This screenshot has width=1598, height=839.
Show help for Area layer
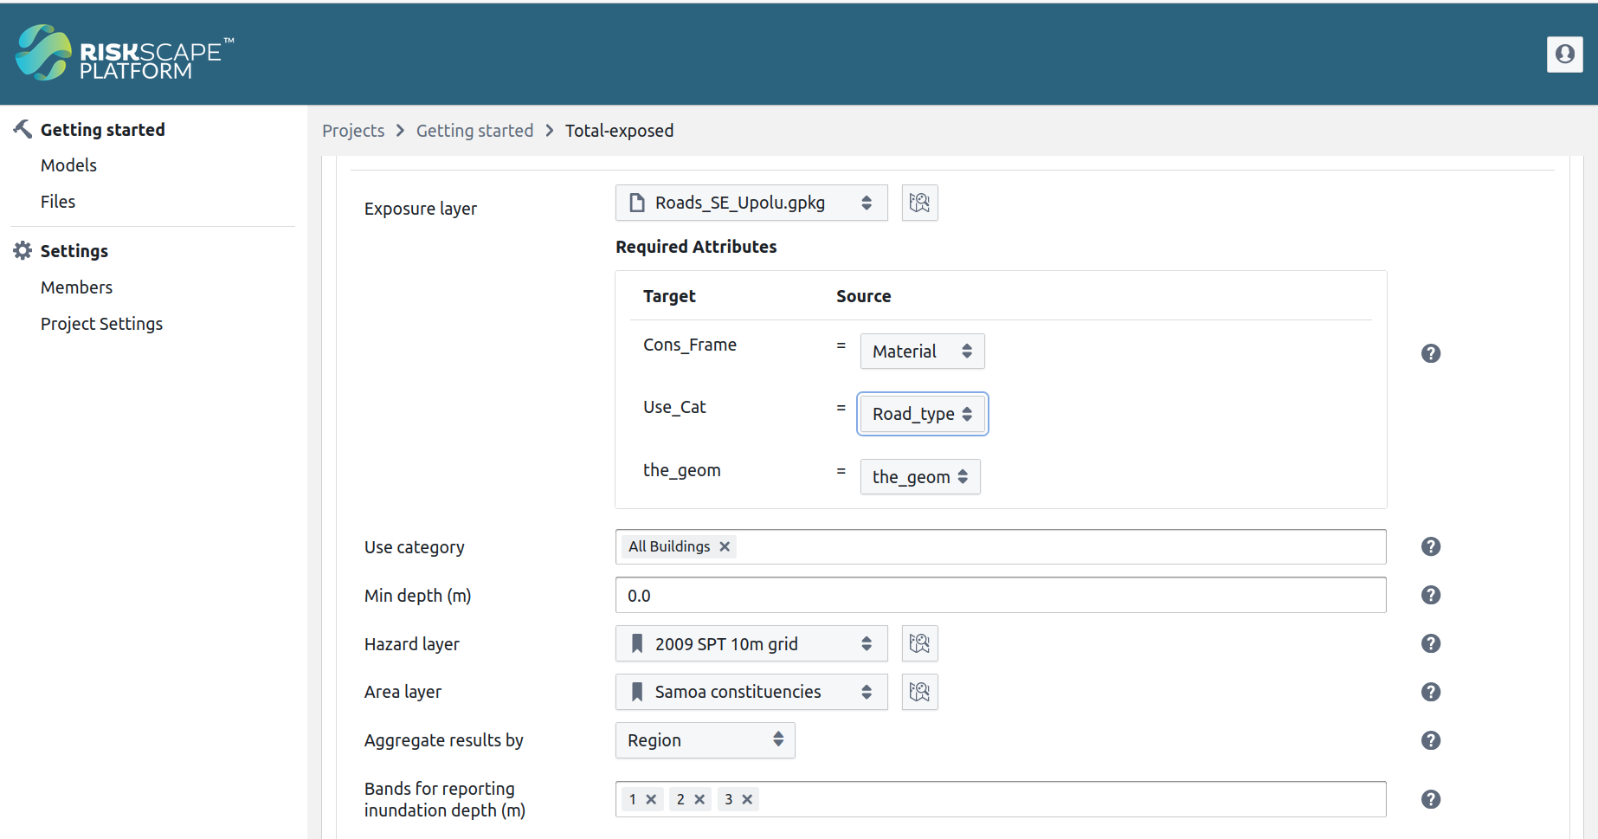tap(1431, 692)
